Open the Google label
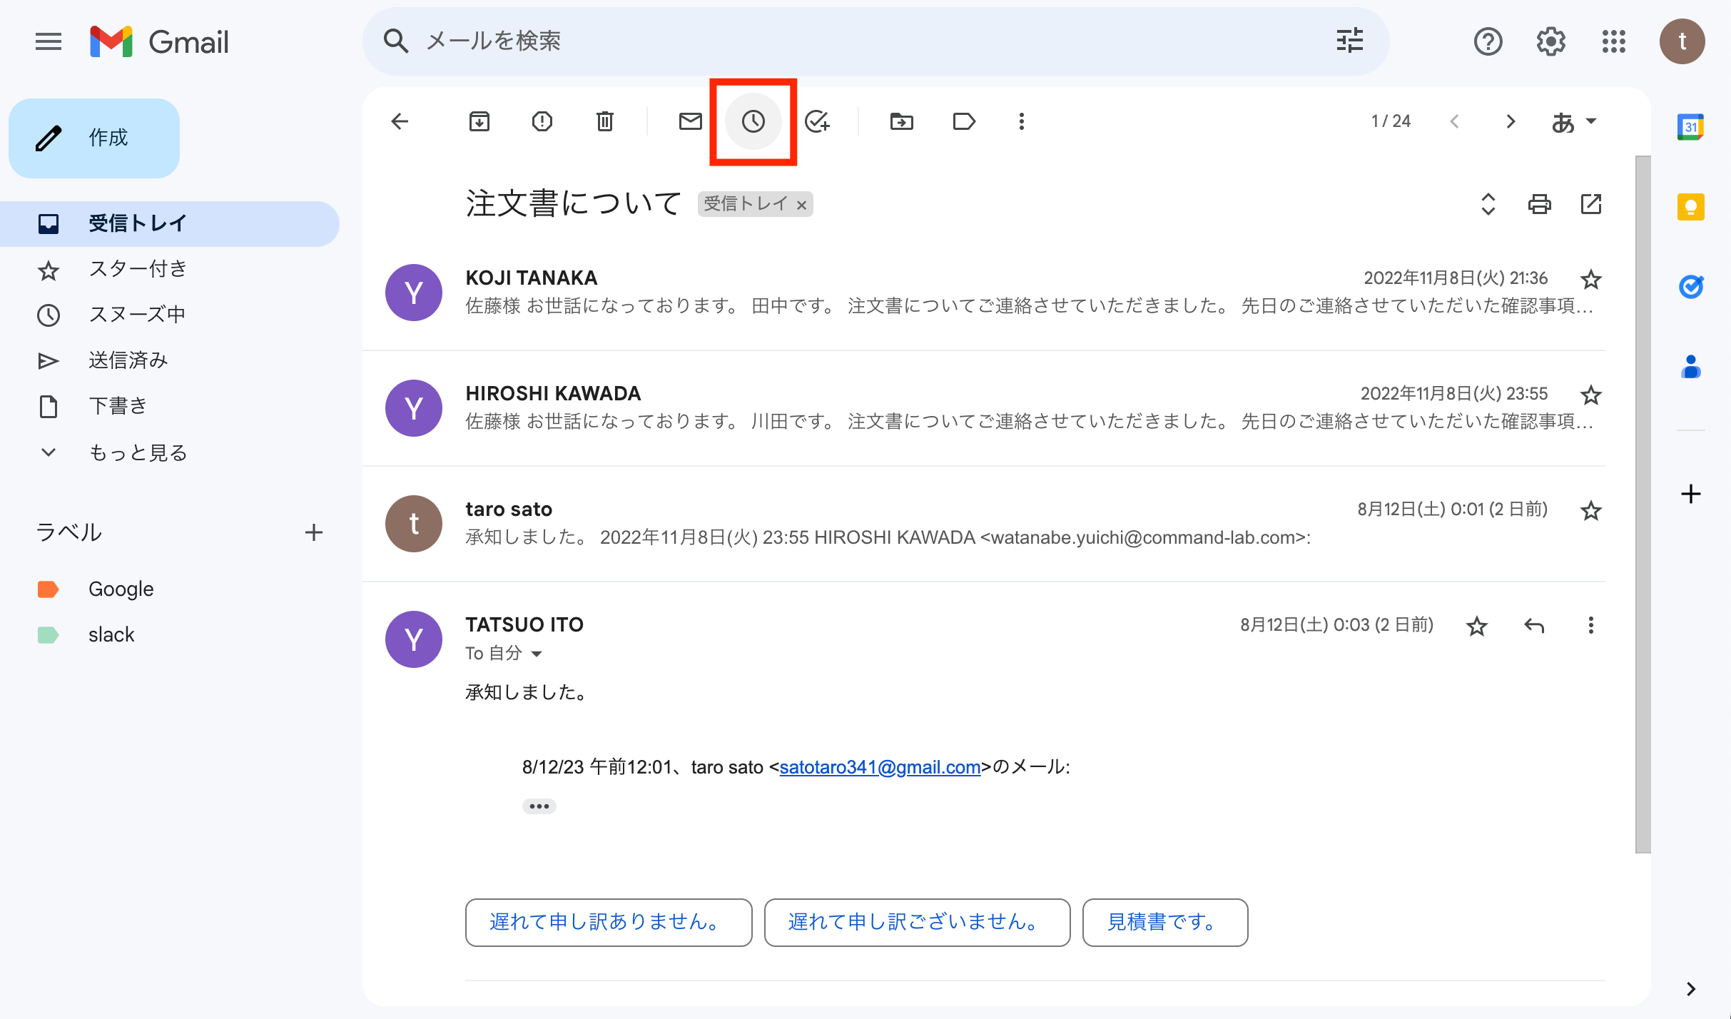1731x1019 pixels. click(170, 589)
